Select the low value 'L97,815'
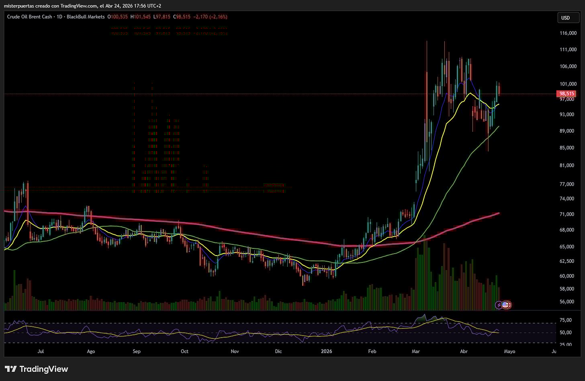The height and width of the screenshot is (381, 585). pos(162,17)
